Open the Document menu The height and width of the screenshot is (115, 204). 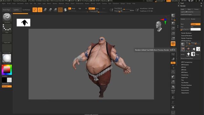coord(20,4)
